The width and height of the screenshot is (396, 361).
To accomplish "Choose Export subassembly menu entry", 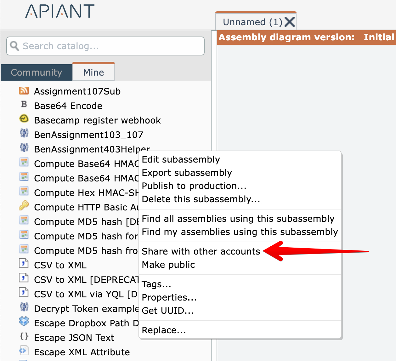I will (x=187, y=173).
